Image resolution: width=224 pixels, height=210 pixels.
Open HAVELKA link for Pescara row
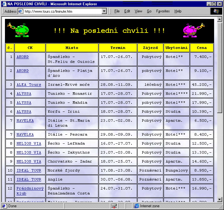pos(25,134)
